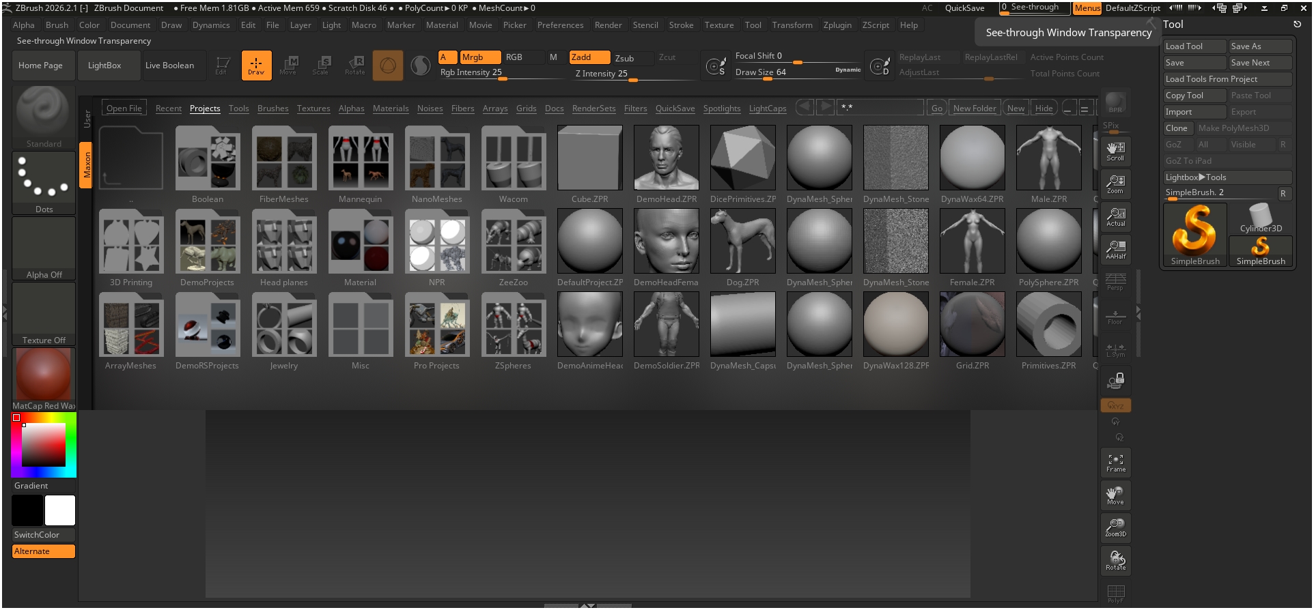
Task: Switch to the Brushes tab in LightBox
Action: 273,108
